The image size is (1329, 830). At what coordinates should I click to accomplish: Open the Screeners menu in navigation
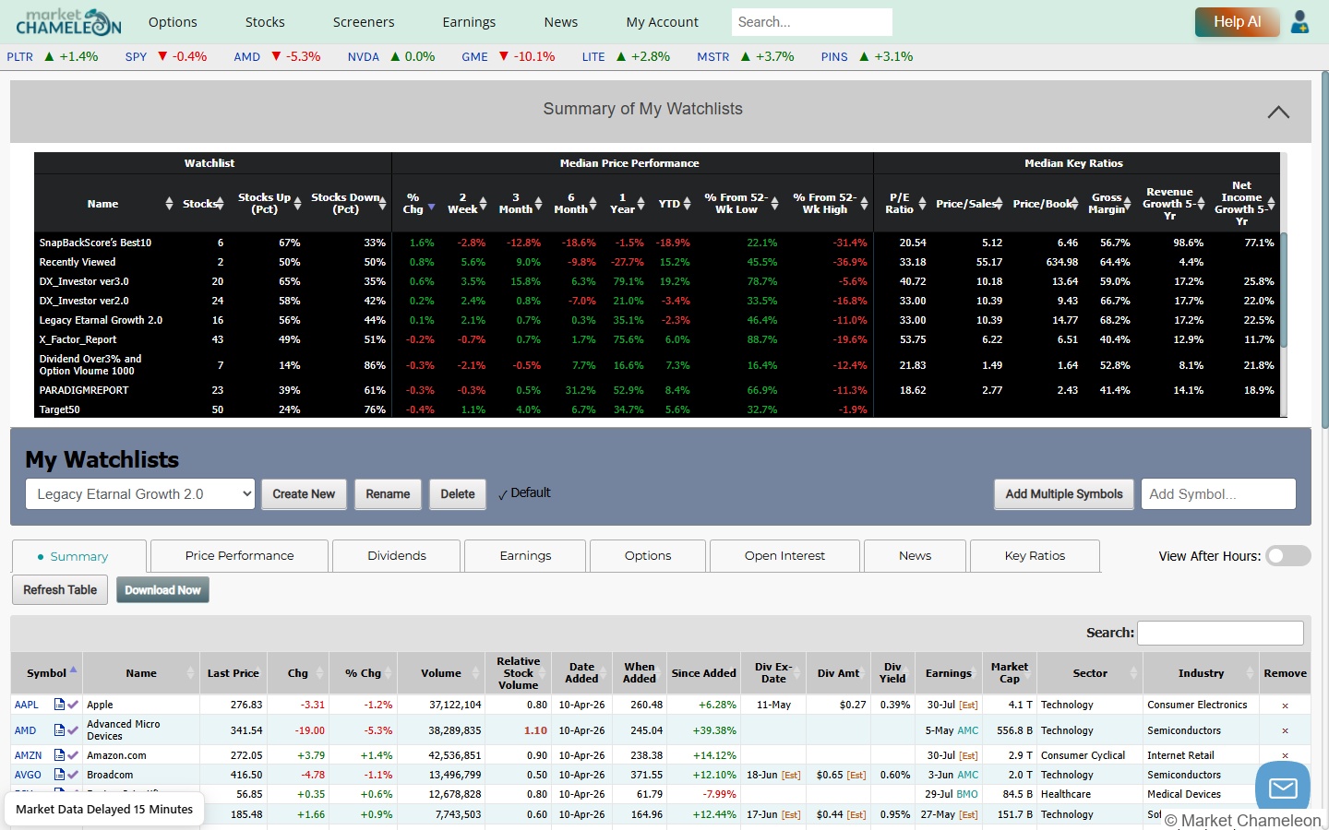click(364, 22)
